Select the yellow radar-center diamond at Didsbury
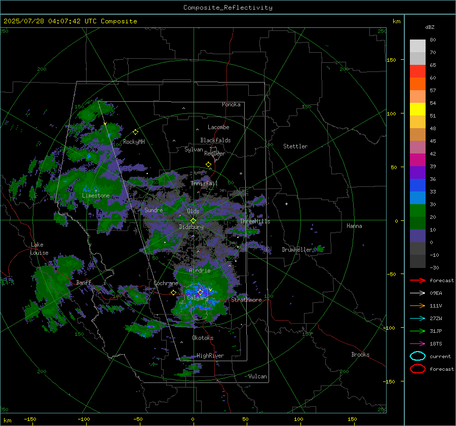This screenshot has height=426, width=456. tap(193, 221)
